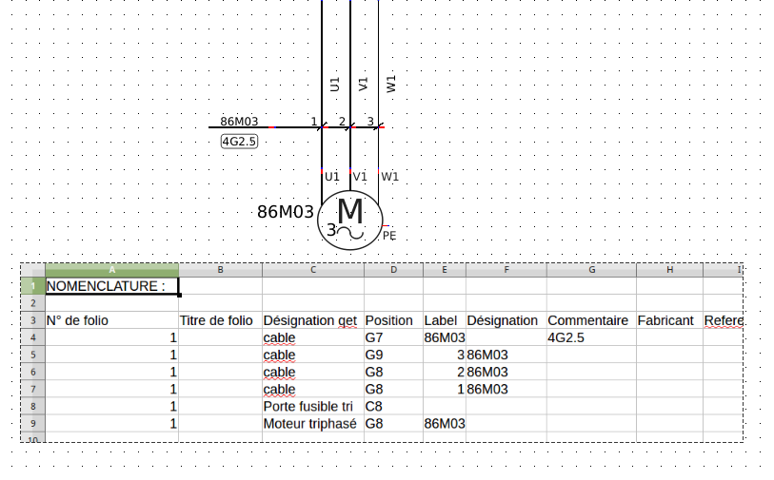Click the 4G2.5 cell under Commentaire
774x480 pixels.
coord(590,337)
